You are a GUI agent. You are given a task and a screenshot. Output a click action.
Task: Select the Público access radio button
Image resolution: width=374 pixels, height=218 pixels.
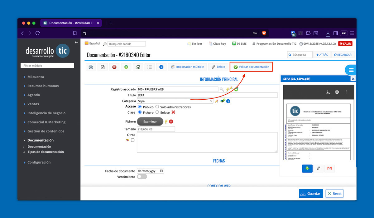139,106
